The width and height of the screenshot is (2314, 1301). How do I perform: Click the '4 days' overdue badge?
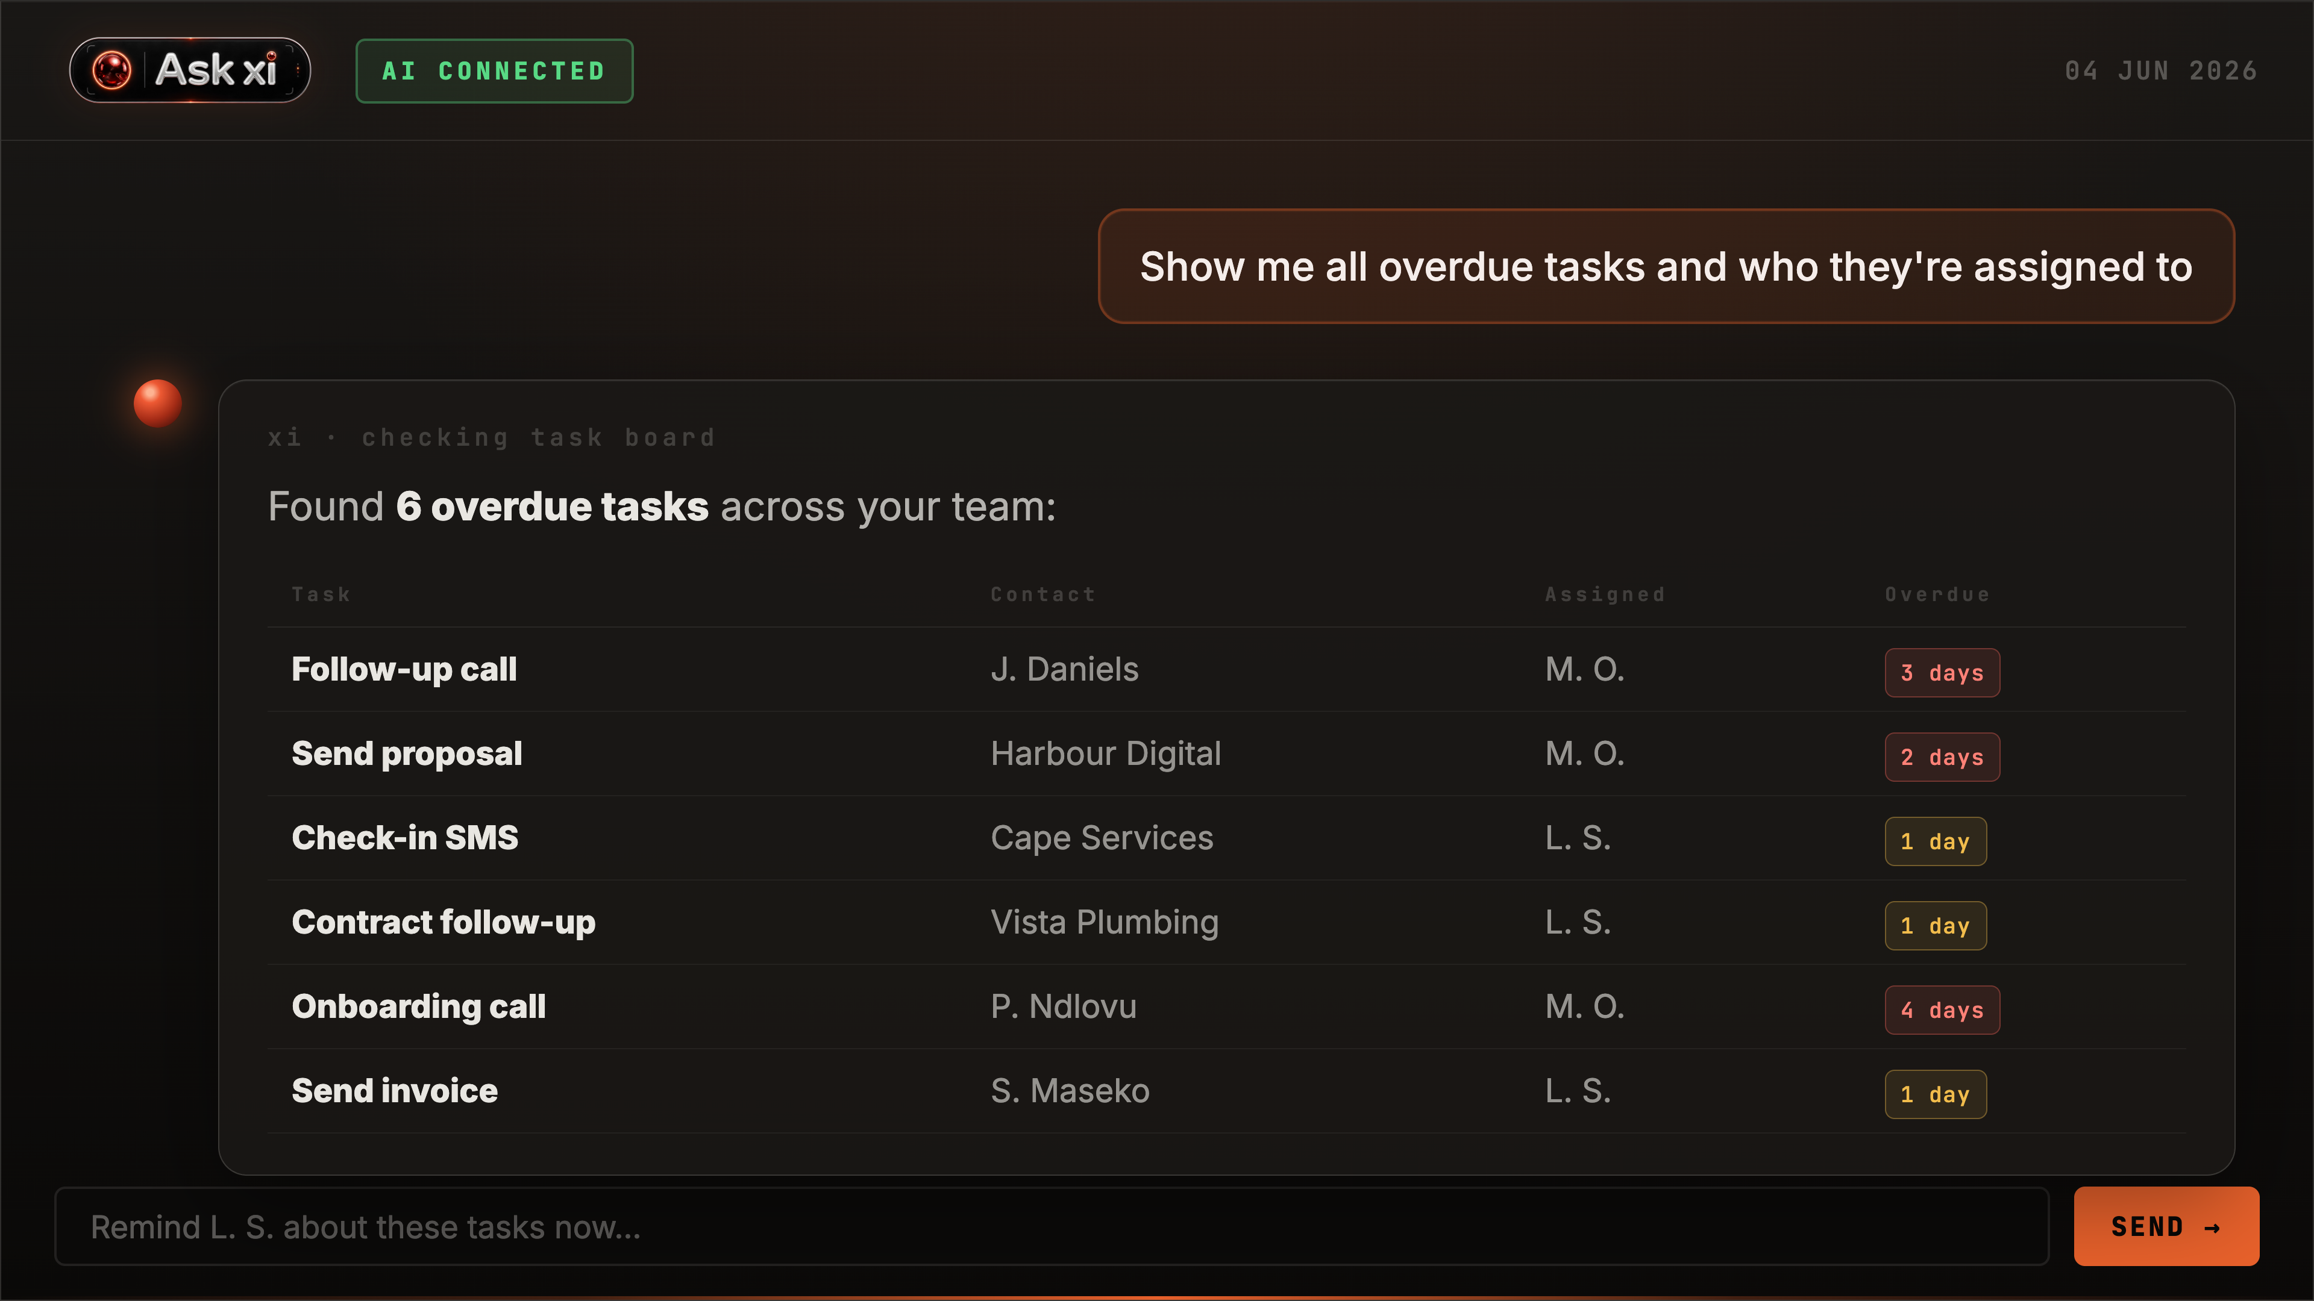click(1942, 1011)
